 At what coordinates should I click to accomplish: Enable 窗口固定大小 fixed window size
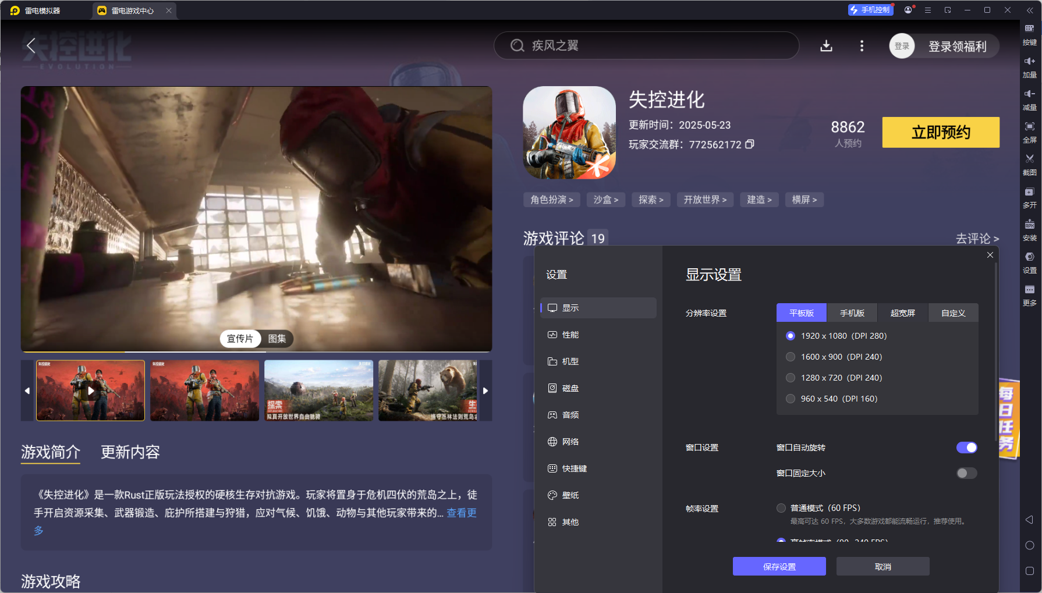pos(966,473)
